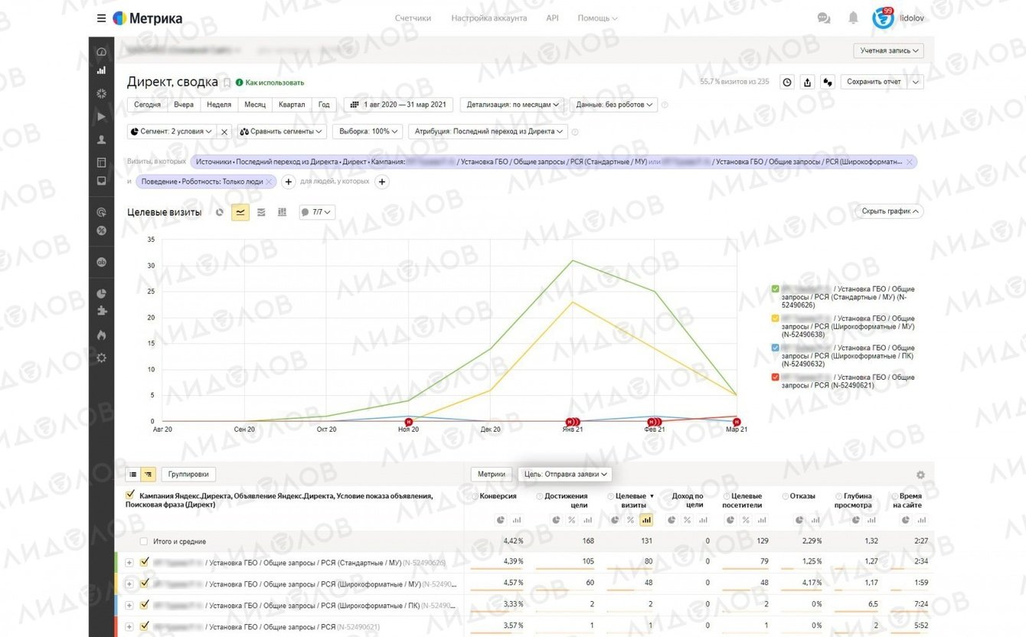Click the Скрыть график button
The width and height of the screenshot is (1026, 637).
[x=889, y=211]
